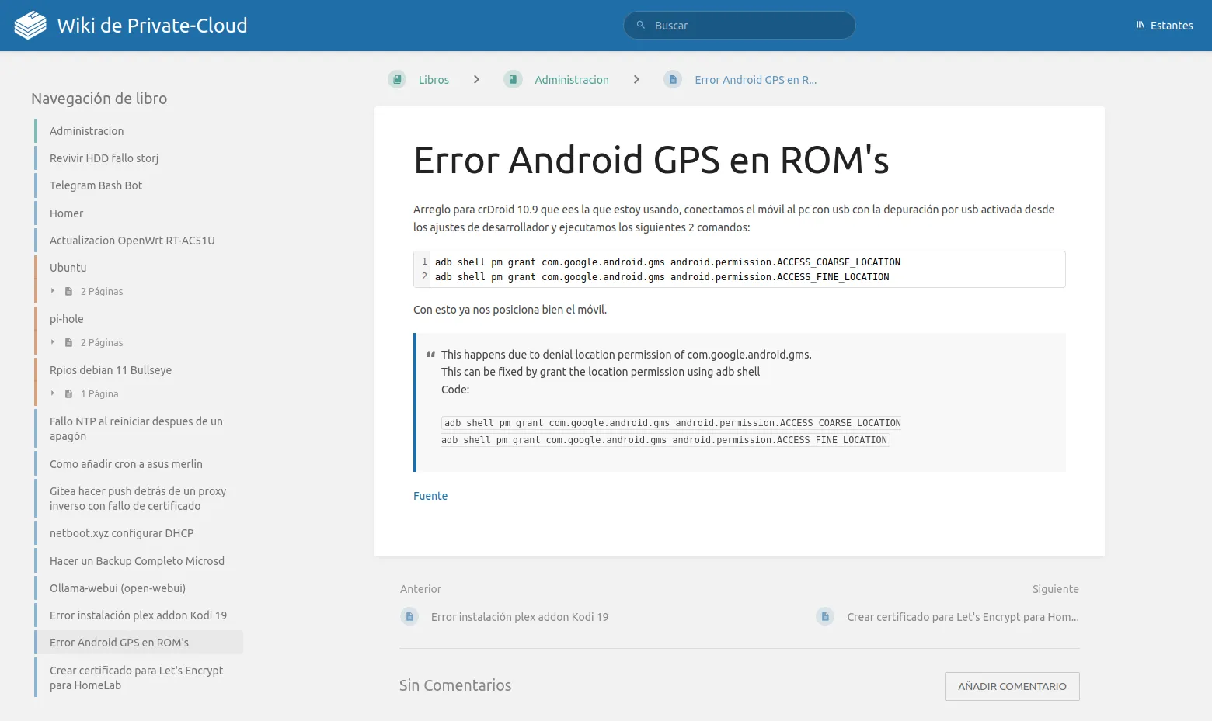Select Homer in book navigation

(66, 213)
